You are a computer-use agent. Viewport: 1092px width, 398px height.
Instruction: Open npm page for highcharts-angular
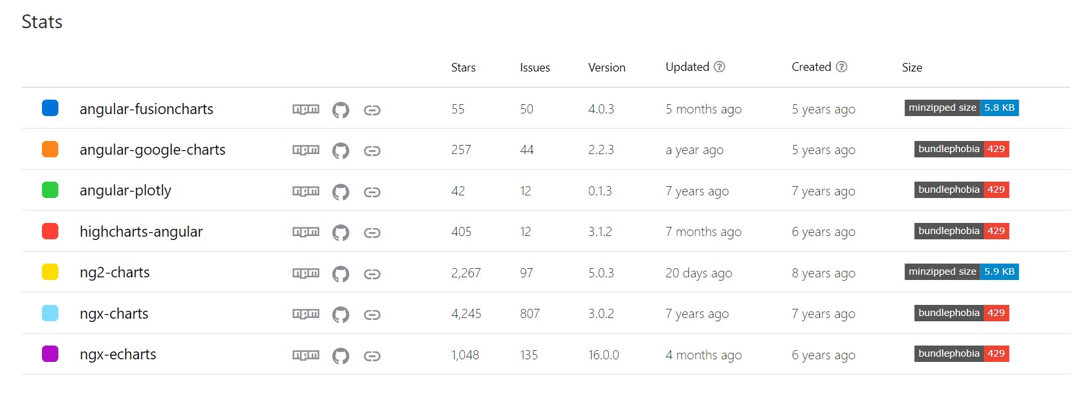[305, 232]
